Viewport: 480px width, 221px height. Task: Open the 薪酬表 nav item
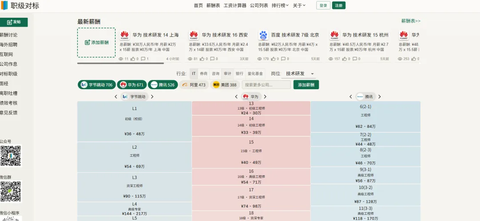(x=213, y=5)
